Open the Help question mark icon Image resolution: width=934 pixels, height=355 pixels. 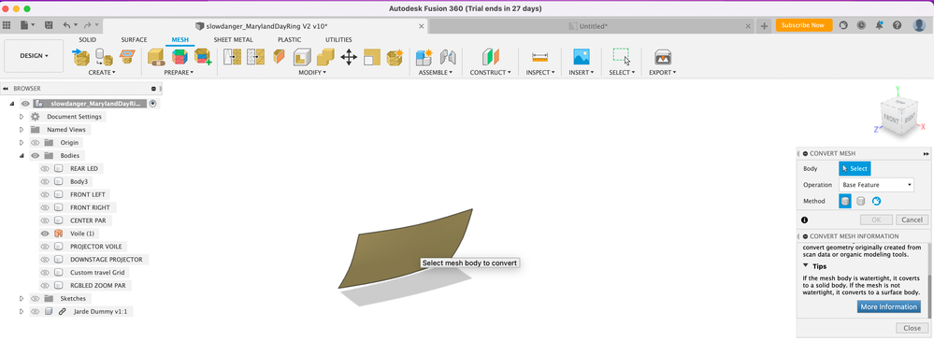click(x=897, y=25)
